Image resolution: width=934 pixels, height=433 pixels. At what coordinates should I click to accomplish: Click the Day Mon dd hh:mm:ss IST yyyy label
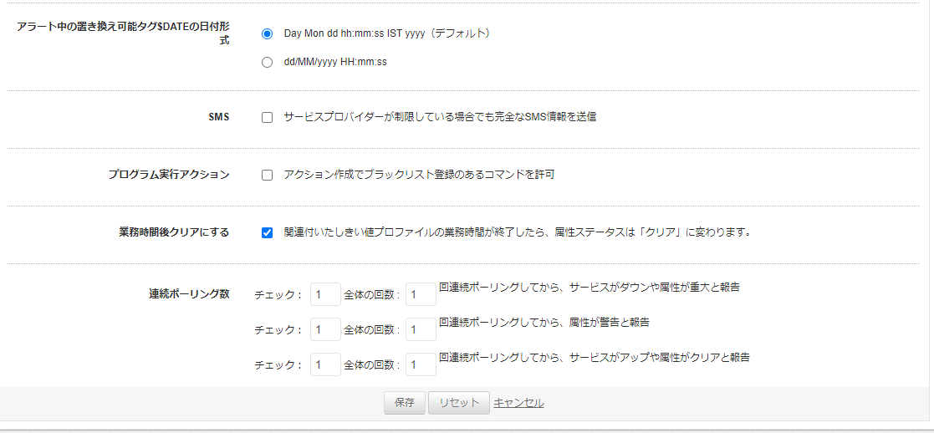coord(386,34)
